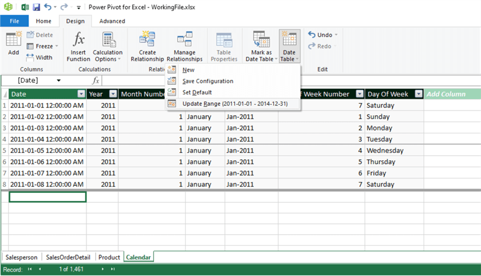The image size is (481, 276).
Task: Click the Add Column header
Action: (x=446, y=94)
